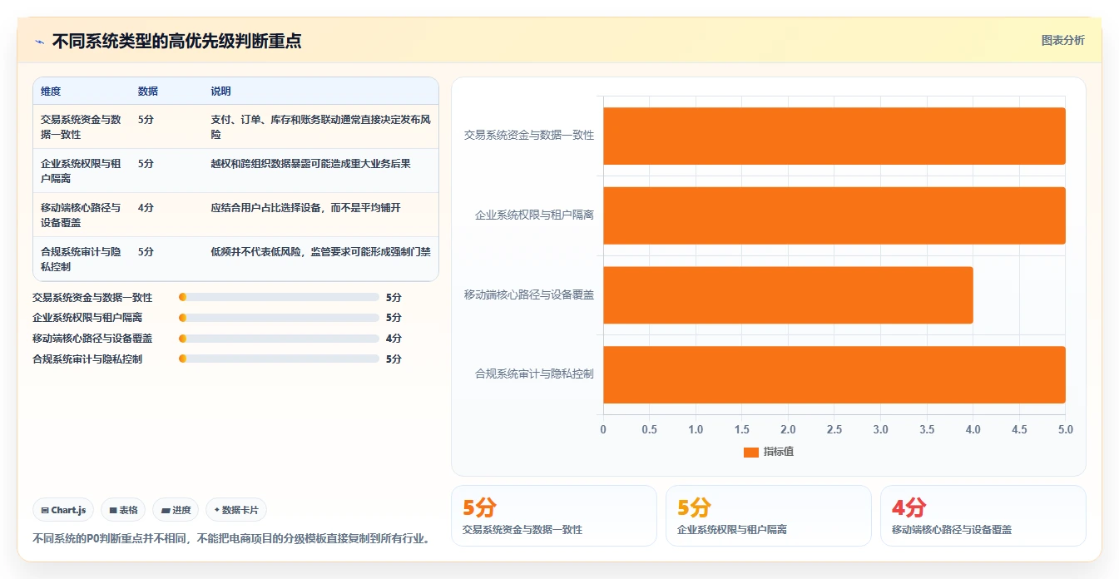Screen dimensions: 1119x579
Task: Click the 数据 table column header
Action: pos(148,92)
